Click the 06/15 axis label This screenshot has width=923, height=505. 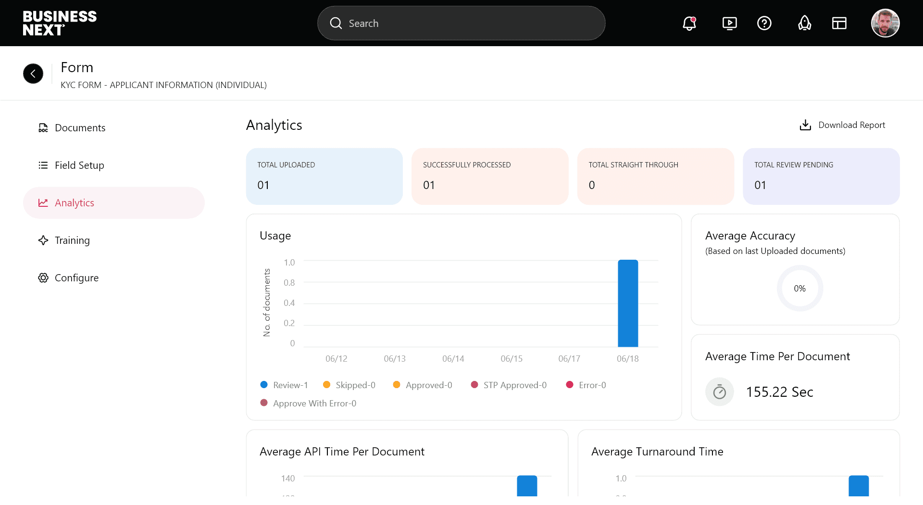click(511, 359)
